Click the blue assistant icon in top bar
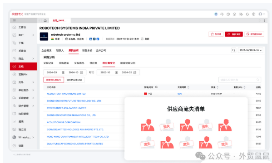 click(x=216, y=14)
